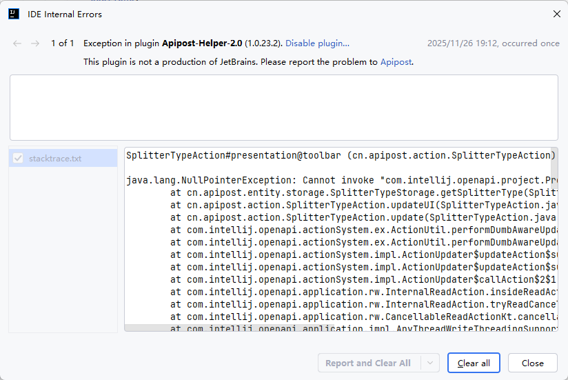Click the '1 of 1' error counter
Screen dimensions: 568x380
(x=62, y=43)
